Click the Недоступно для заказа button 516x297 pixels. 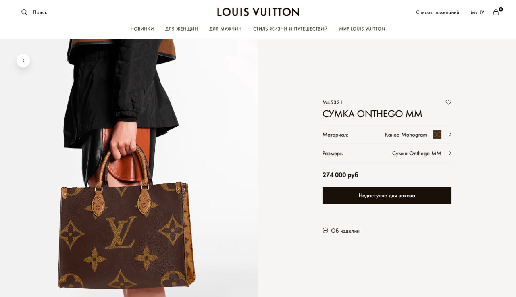click(387, 195)
